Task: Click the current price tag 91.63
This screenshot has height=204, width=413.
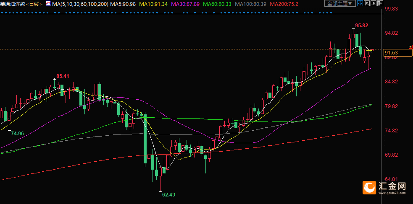Action: 397,52
